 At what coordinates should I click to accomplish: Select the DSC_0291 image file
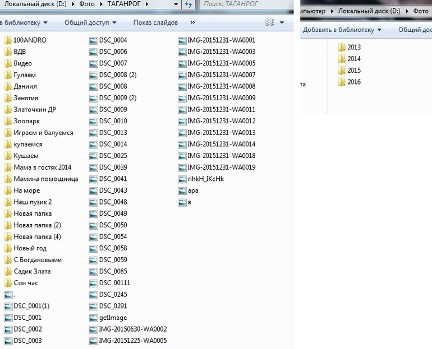tap(112, 306)
